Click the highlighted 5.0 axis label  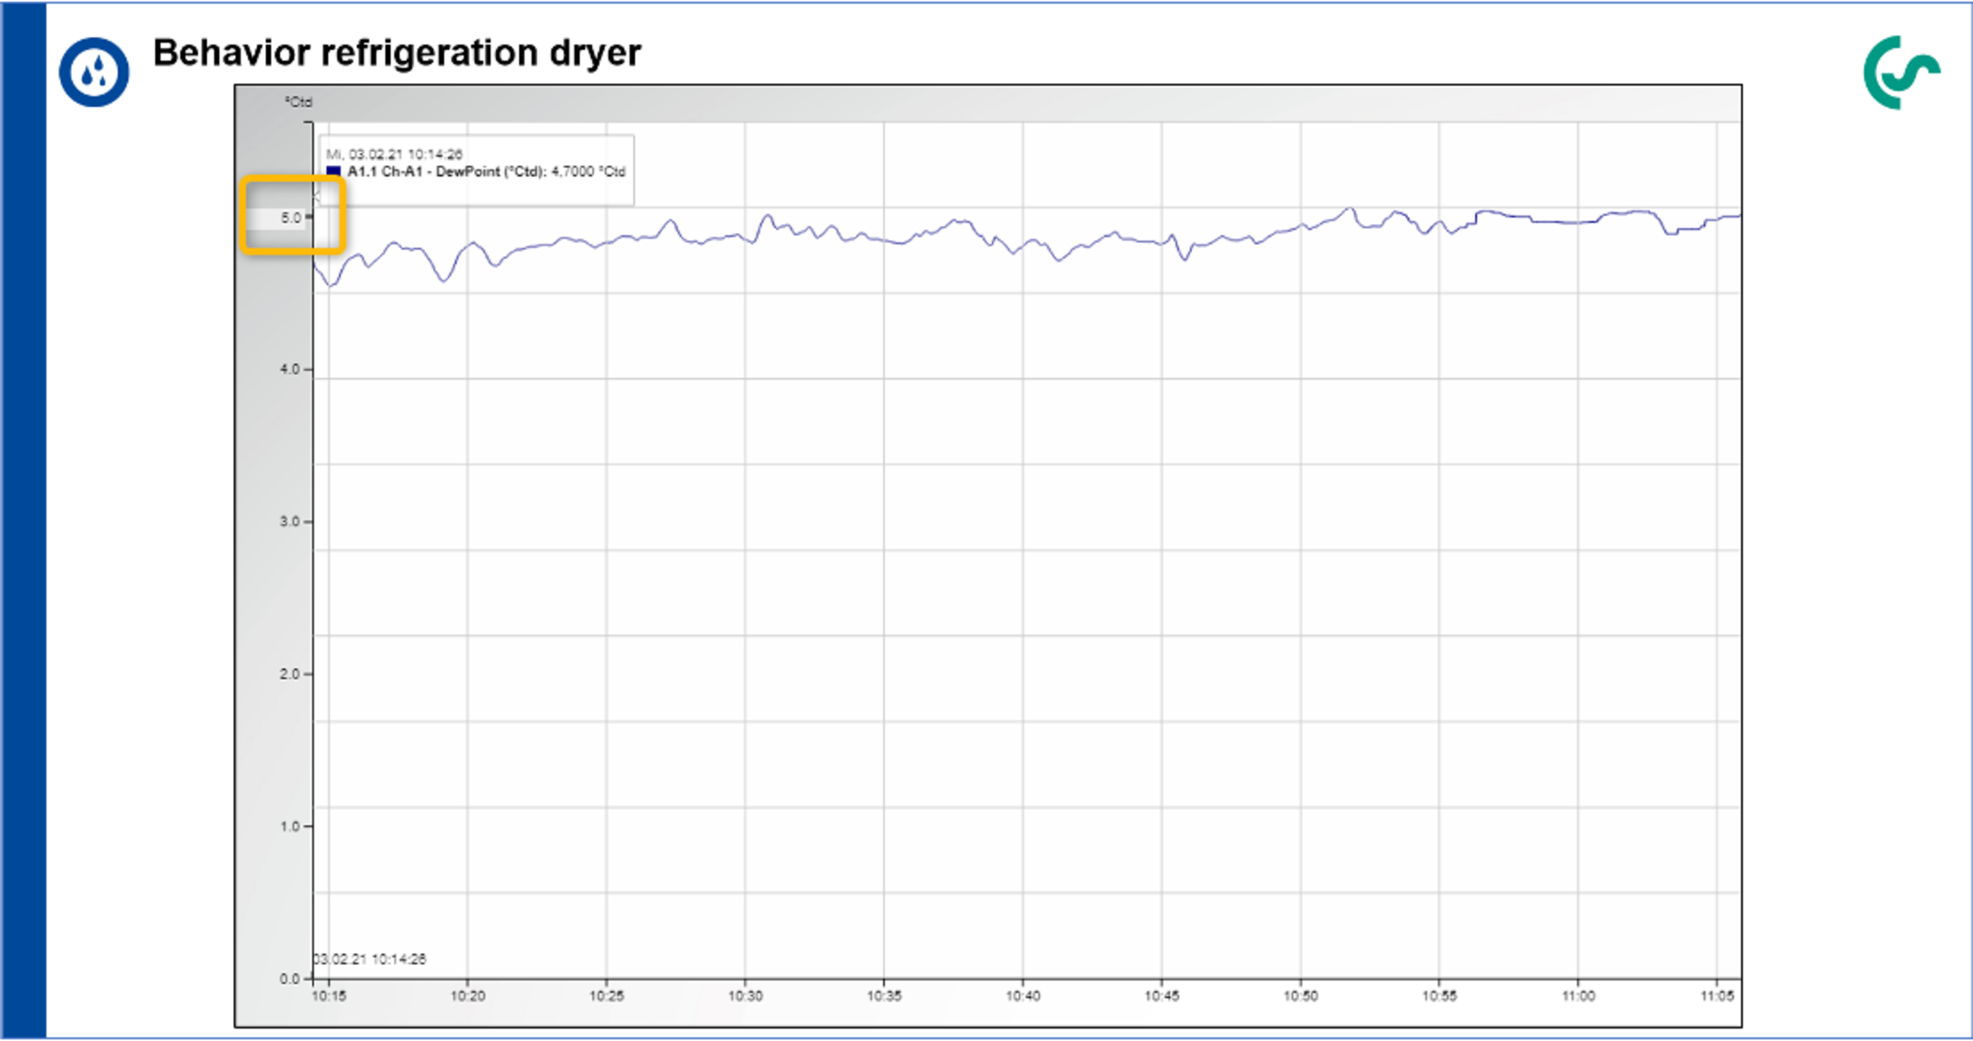pyautogui.click(x=291, y=217)
